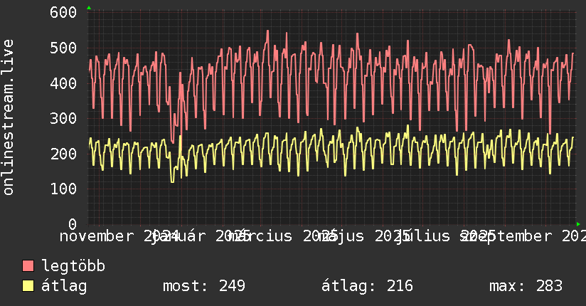This screenshot has height=306, width=586.
Task: Click the y-axis label 200
Action: click(63, 154)
